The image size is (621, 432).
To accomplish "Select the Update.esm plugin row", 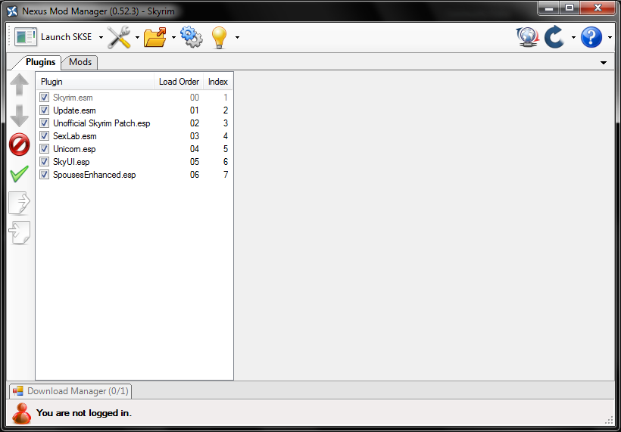I will coord(134,110).
